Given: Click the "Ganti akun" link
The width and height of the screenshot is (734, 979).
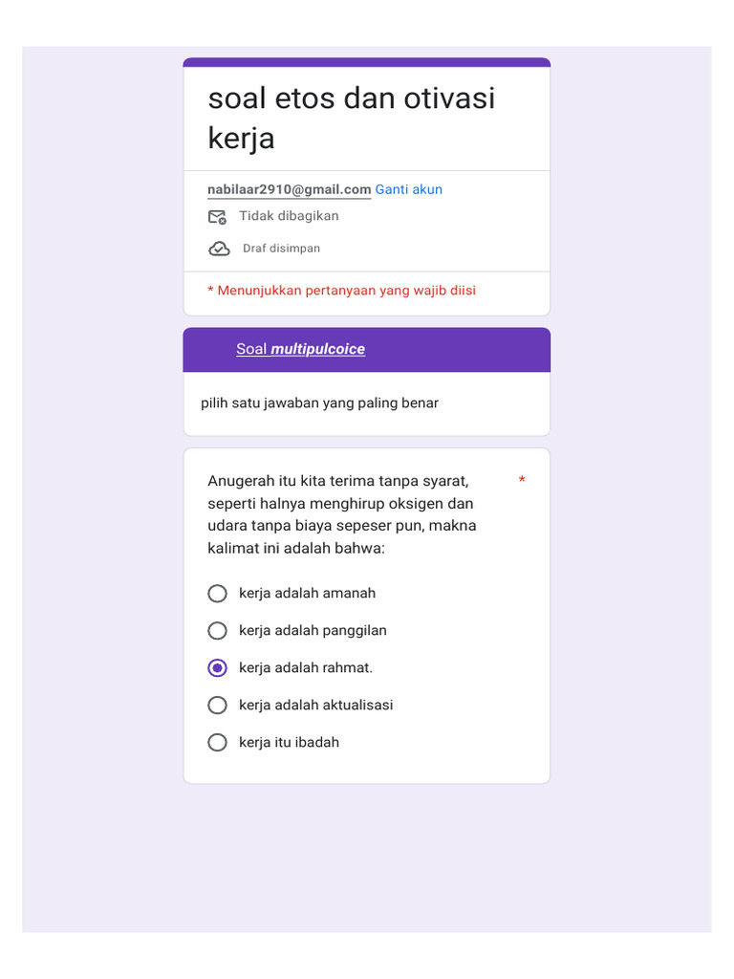Looking at the screenshot, I should [408, 189].
